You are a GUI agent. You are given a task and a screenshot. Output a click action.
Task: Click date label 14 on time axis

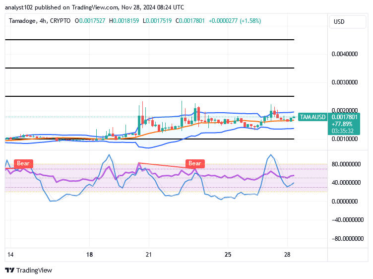tap(10, 255)
